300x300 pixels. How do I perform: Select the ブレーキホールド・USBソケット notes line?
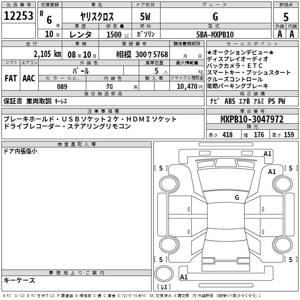point(90,119)
